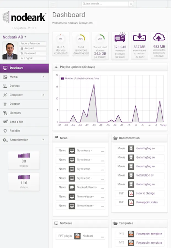
Task: Click the News panel flag icon
Action: tap(56, 138)
